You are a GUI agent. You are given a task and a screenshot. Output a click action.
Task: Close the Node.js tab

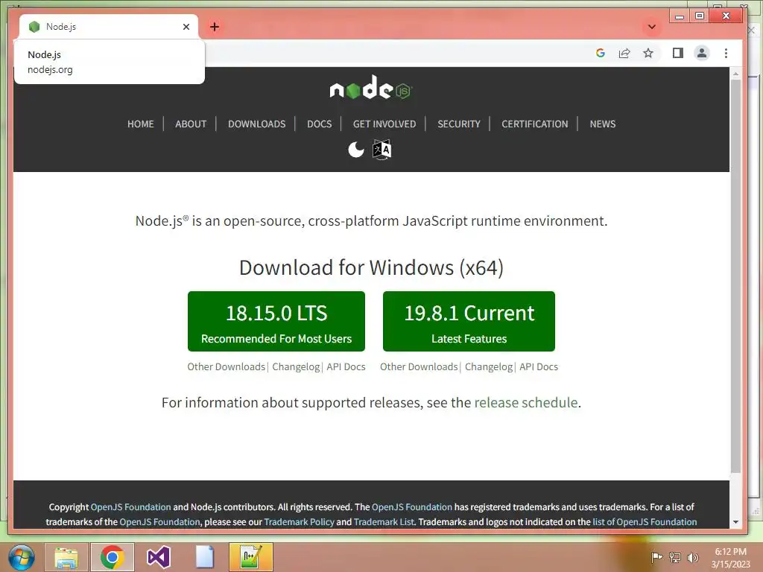[186, 27]
